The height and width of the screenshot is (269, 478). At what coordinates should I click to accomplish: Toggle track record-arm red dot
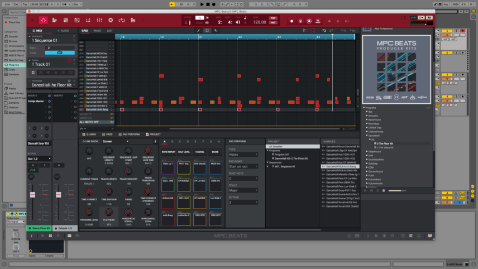[69, 60]
